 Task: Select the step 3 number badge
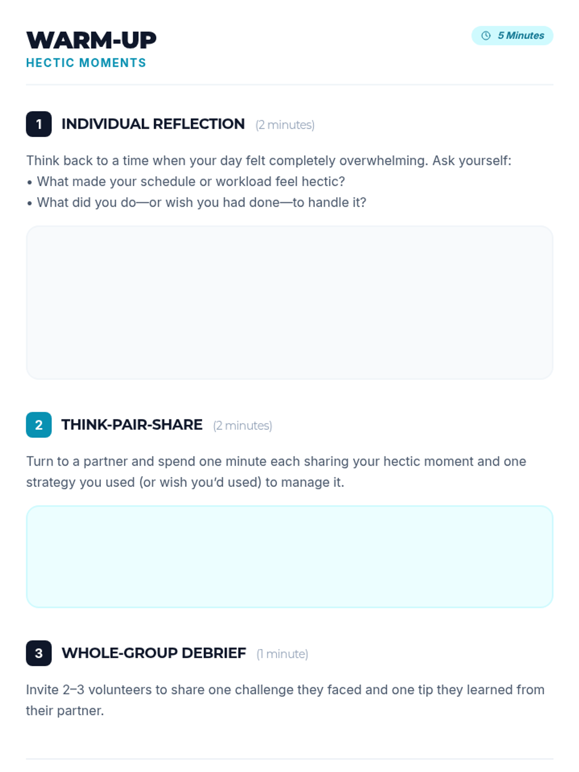pos(39,653)
